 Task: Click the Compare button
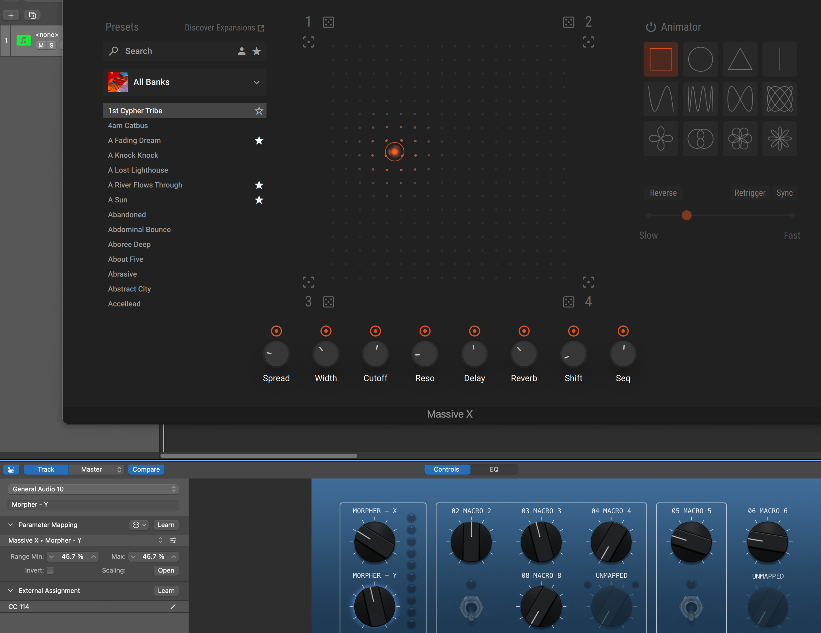[146, 470]
